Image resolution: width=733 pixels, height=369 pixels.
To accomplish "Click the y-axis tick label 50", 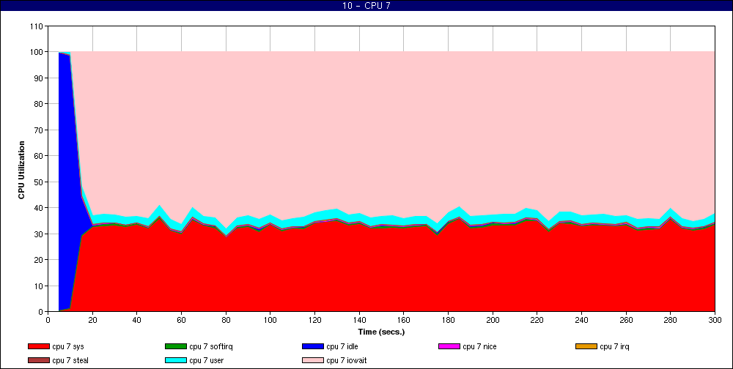I will click(40, 182).
